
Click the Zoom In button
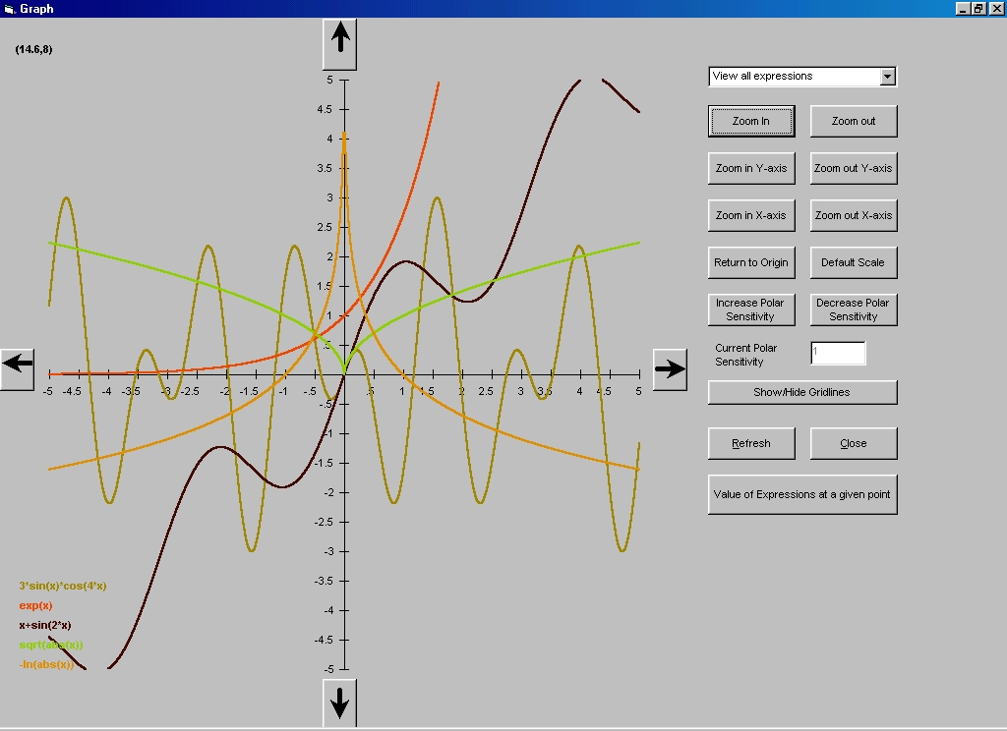point(751,121)
